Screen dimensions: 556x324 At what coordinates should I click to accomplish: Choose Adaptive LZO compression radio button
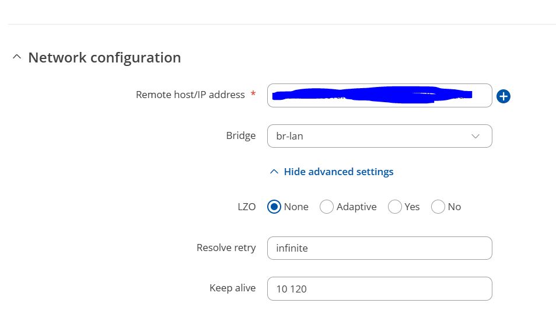[327, 207]
